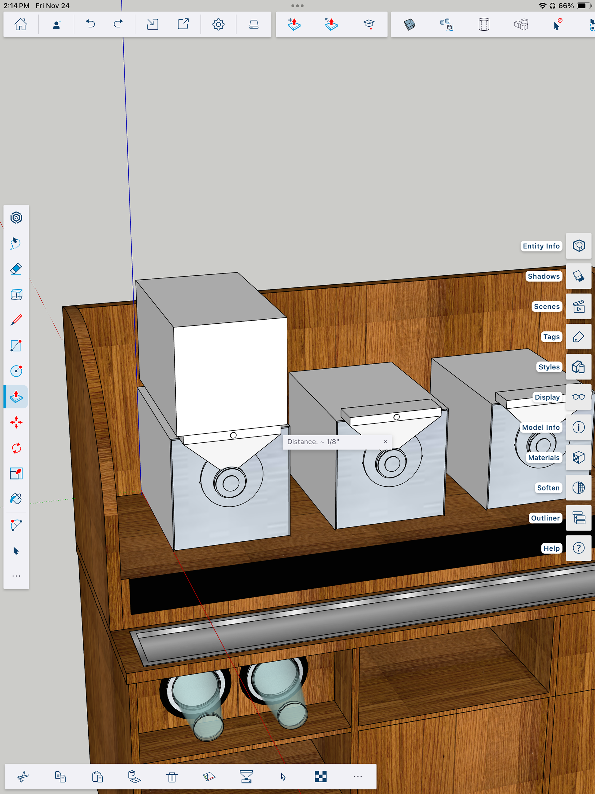
Task: Expand more tools in left toolbar
Action: tap(16, 576)
